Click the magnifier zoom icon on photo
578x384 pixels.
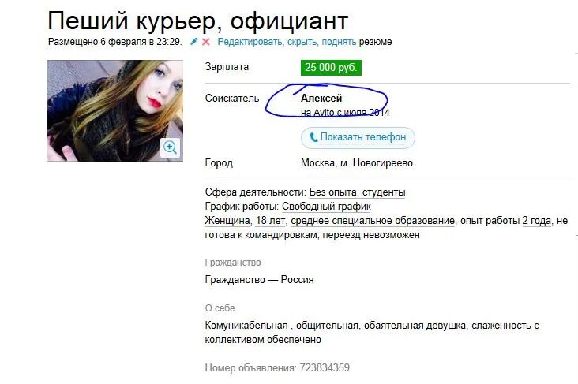[170, 147]
